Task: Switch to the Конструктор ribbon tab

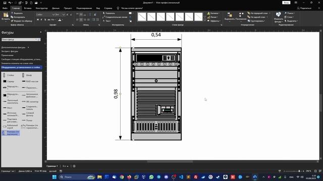Action: click(x=41, y=8)
